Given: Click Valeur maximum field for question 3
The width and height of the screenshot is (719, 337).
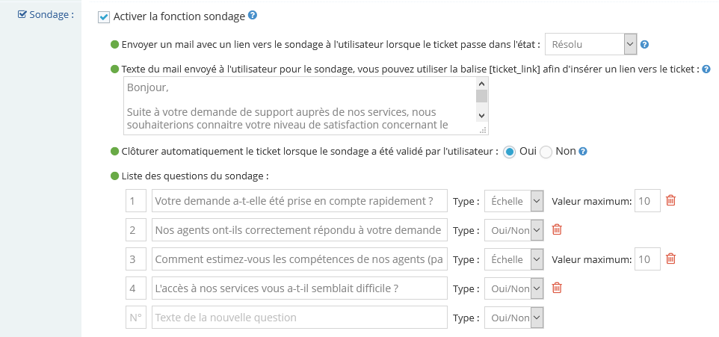Looking at the screenshot, I should coord(647,259).
